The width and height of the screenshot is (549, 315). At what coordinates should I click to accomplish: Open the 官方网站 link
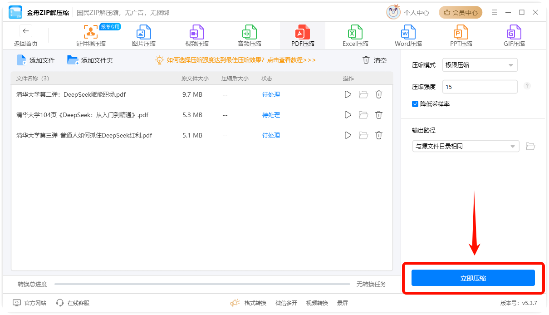[29, 303]
